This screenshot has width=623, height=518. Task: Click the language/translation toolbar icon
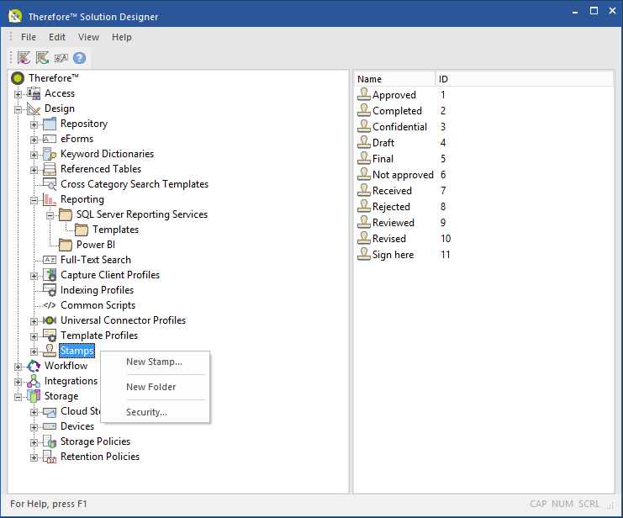tap(61, 58)
